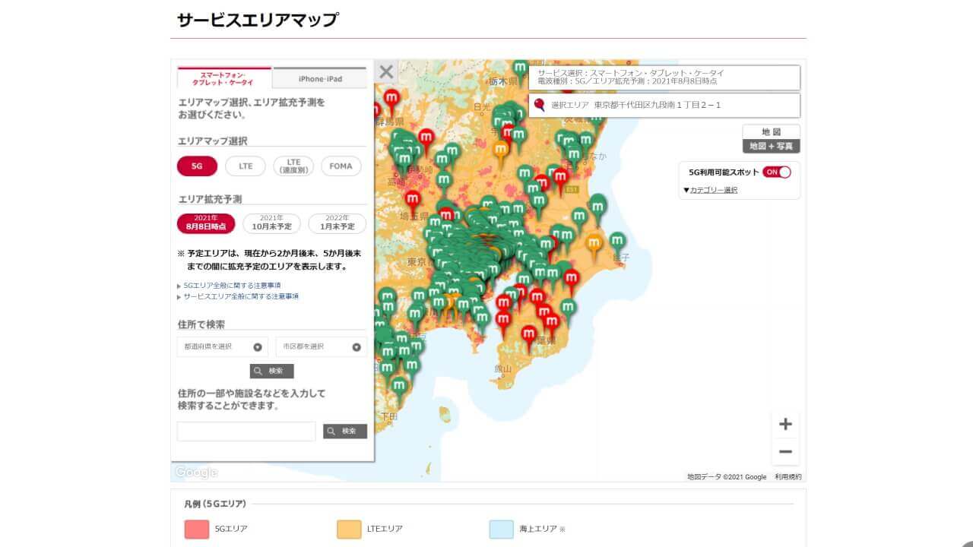The height and width of the screenshot is (547, 973).
Task: Click the red pin icon beside 選択エリア
Action: tap(537, 106)
